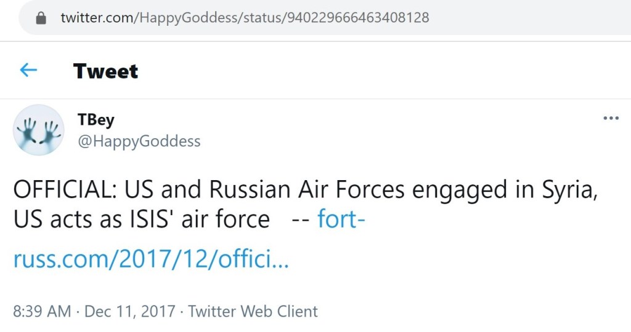The height and width of the screenshot is (332, 631).
Task: Open the tweet's three-dot more menu
Action: tap(610, 119)
